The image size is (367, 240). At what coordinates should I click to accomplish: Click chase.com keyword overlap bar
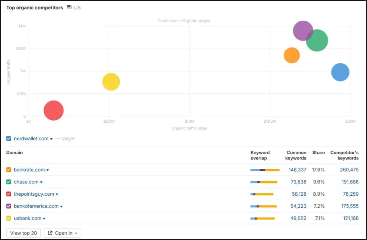(264, 182)
